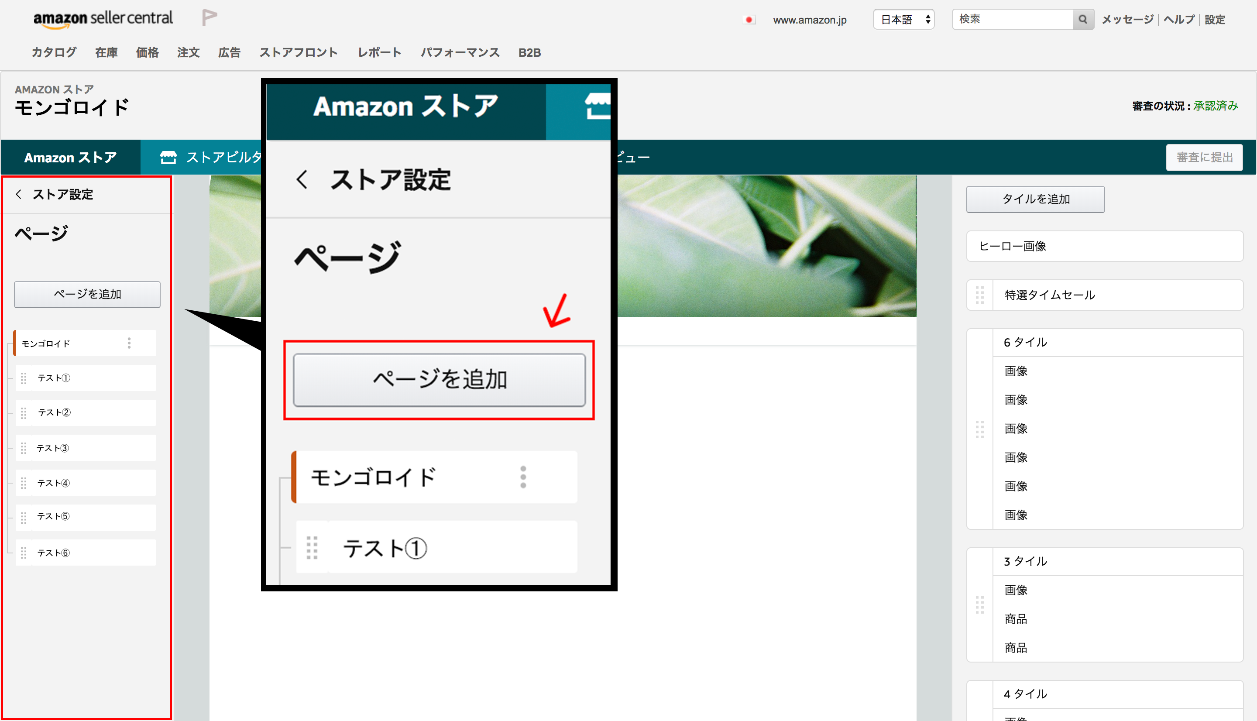This screenshot has height=721, width=1257.
Task: Open the ストアフロント menu
Action: click(299, 52)
